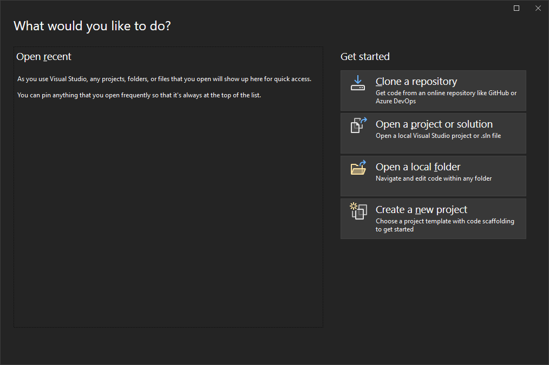Choose the Open a project or solution title
The width and height of the screenshot is (549, 365).
pos(434,124)
